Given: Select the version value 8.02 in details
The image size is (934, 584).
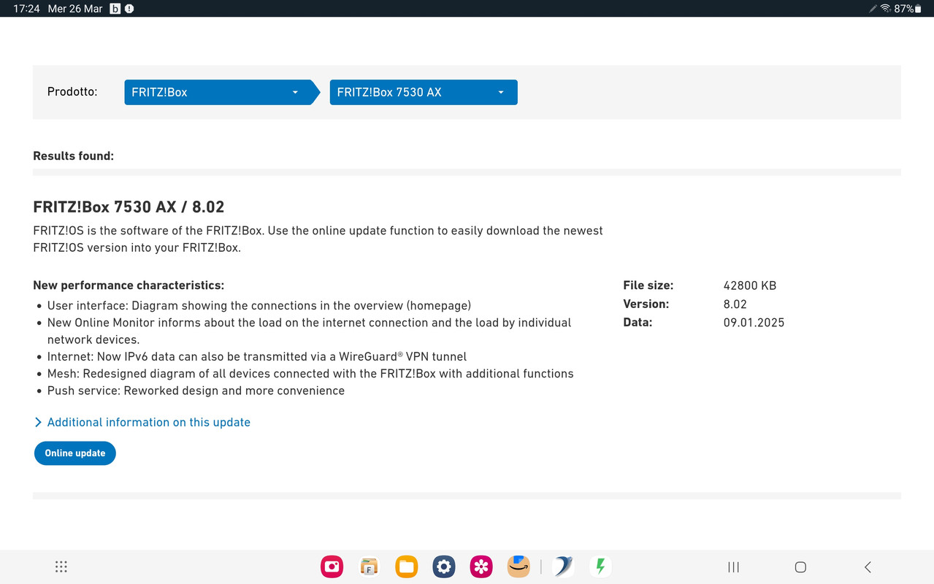Looking at the screenshot, I should click(735, 304).
